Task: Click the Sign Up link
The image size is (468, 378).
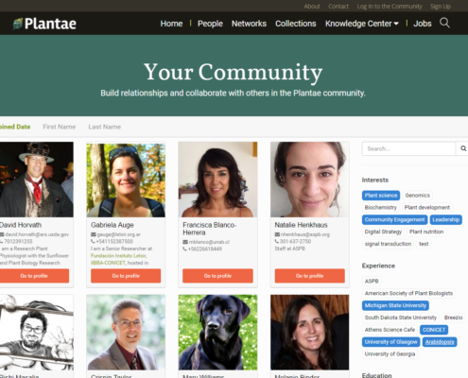Action: pos(441,7)
